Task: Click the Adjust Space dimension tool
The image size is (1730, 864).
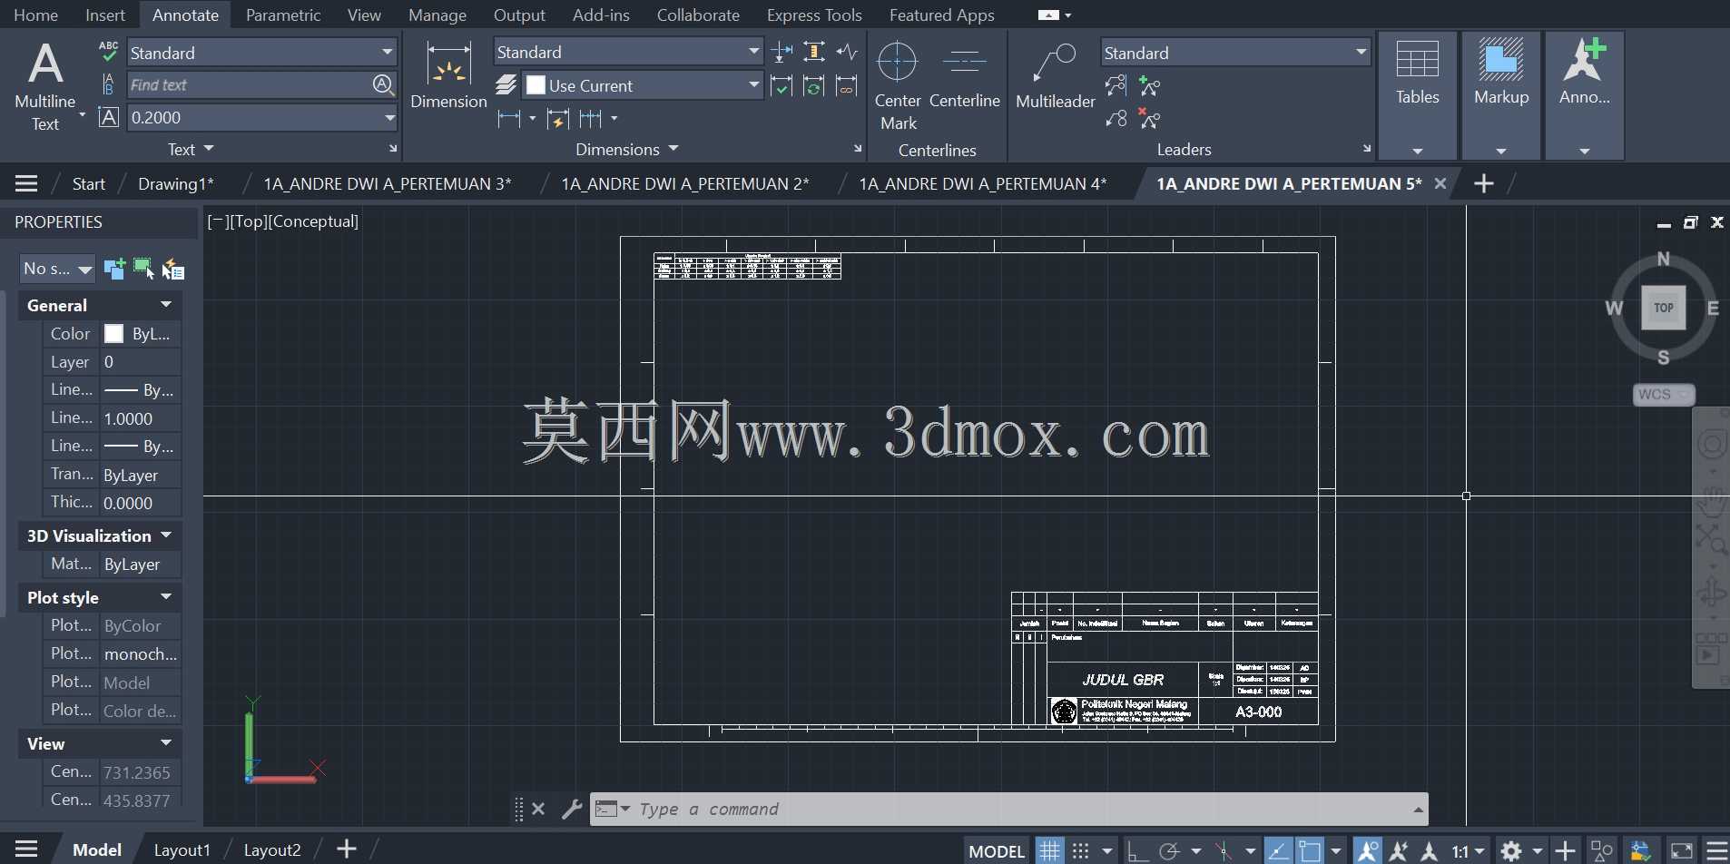Action: (814, 52)
